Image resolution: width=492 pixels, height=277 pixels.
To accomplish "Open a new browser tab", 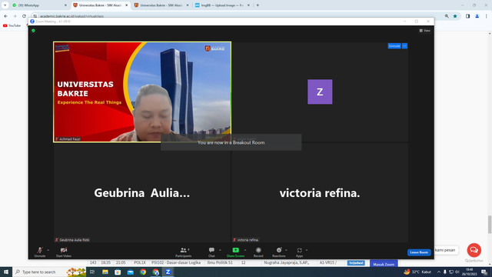I will tap(258, 5).
